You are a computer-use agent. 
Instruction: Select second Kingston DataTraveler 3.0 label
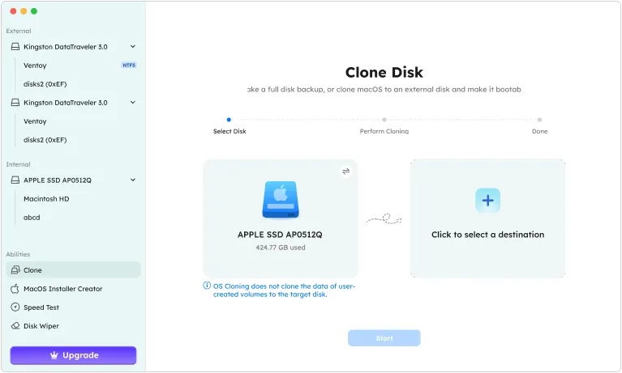click(x=66, y=103)
